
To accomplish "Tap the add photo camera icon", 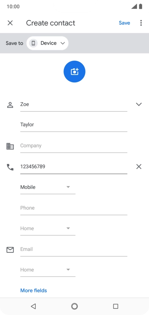I will pyautogui.click(x=74, y=71).
